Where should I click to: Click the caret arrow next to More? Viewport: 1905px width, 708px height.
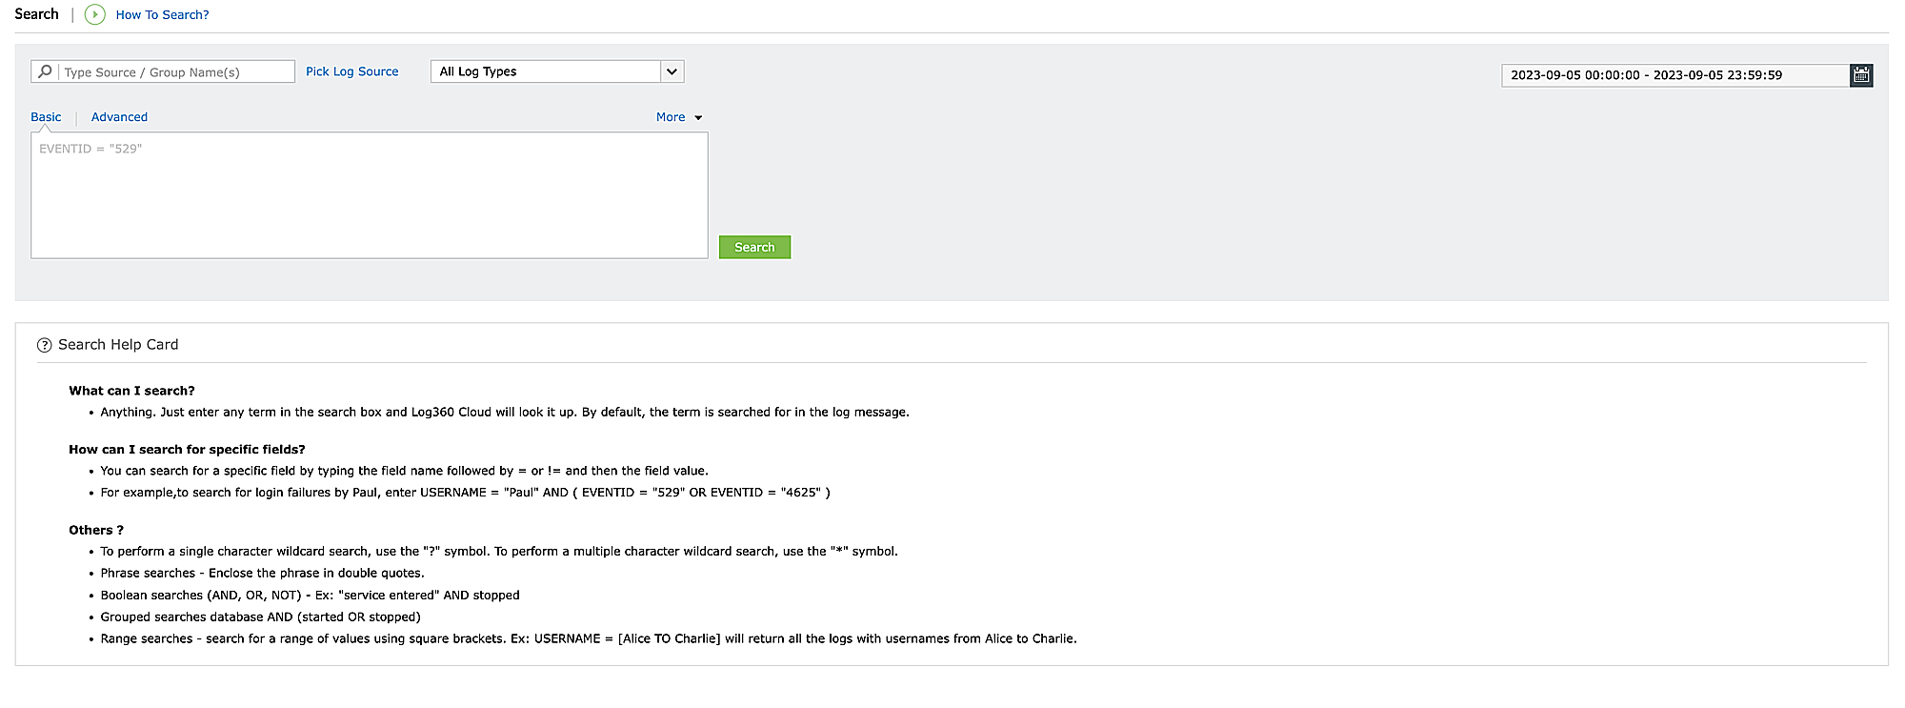click(x=698, y=118)
